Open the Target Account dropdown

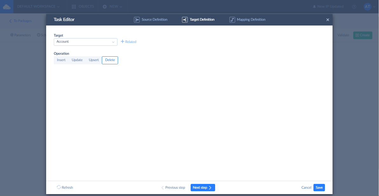[x=85, y=42]
